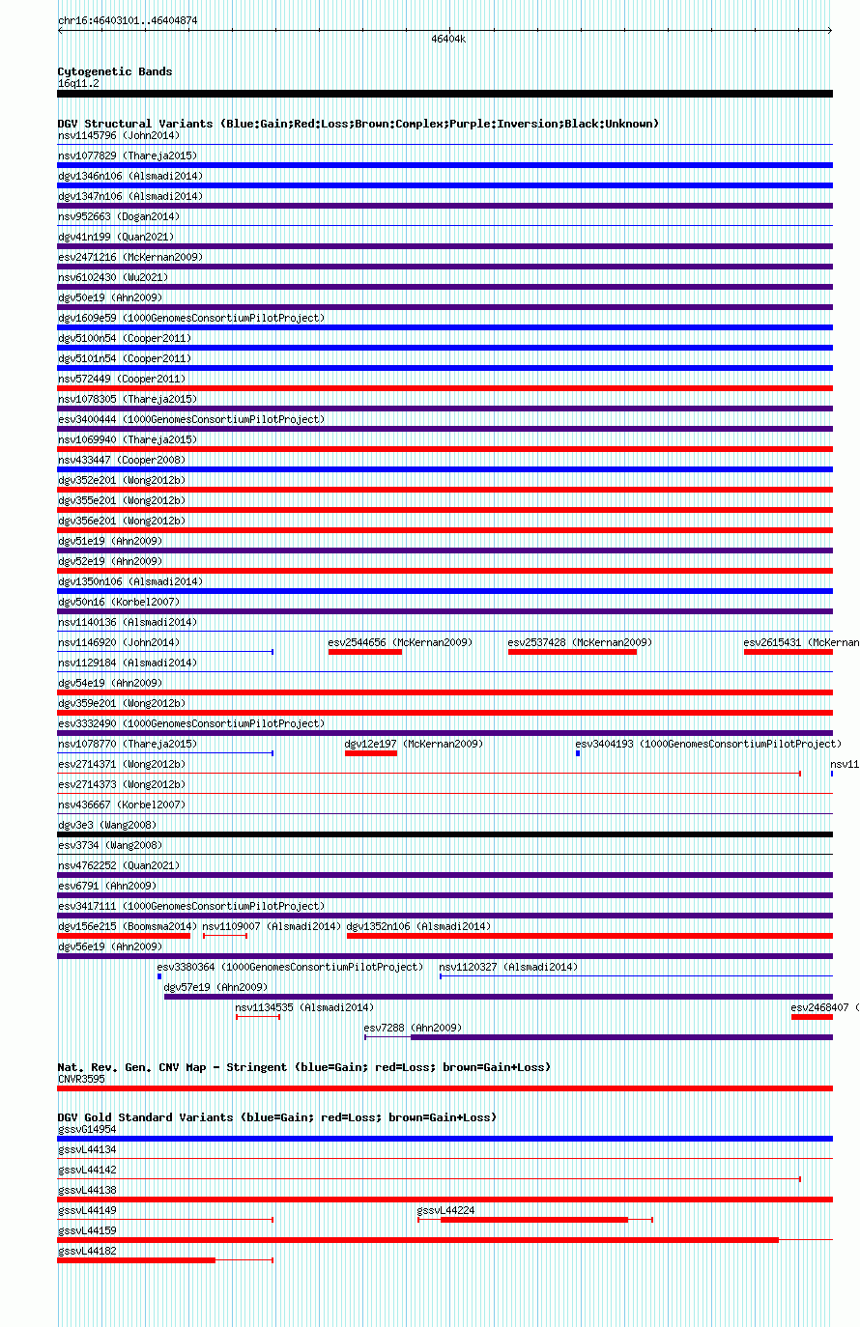The height and width of the screenshot is (1327, 860).
Task: Click dgv3e3 (Wang2008) variant label
Action: click(106, 825)
